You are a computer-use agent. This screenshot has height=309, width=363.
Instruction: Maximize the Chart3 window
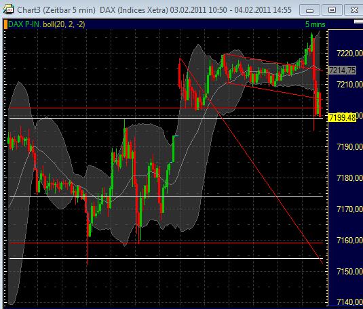point(332,10)
